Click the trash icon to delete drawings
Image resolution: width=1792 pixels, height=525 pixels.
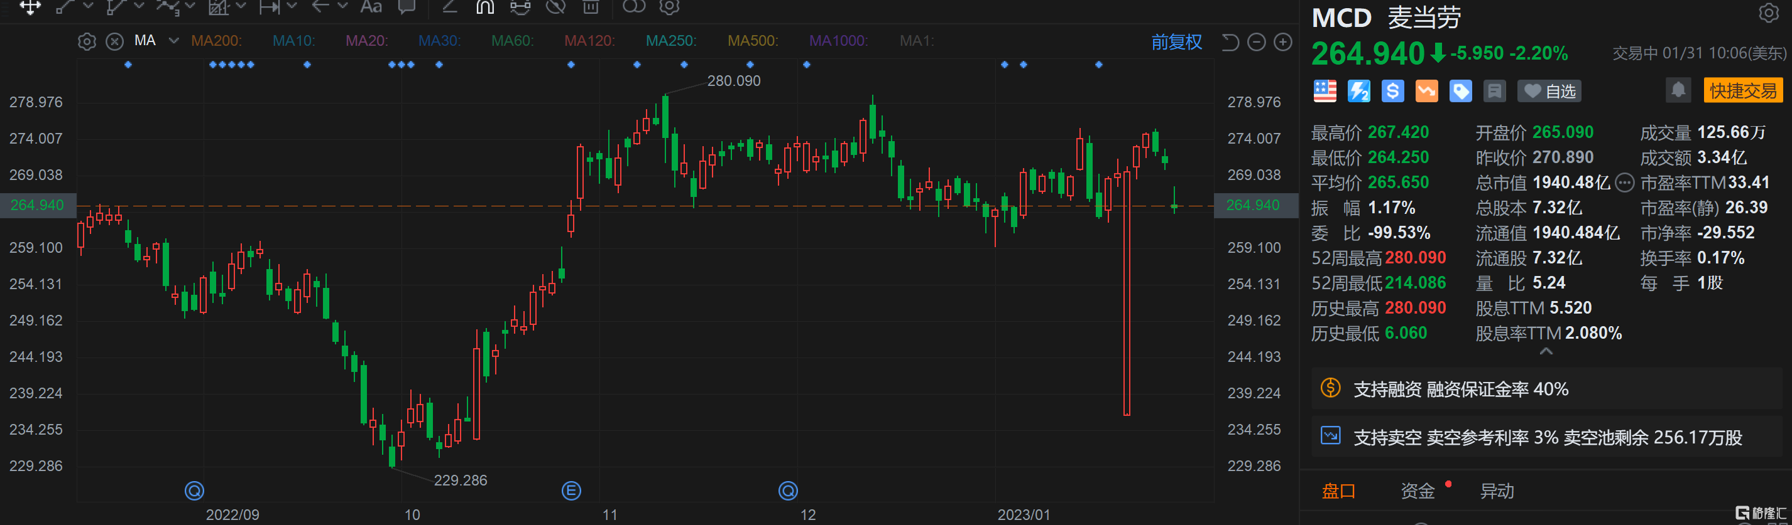[x=590, y=7]
